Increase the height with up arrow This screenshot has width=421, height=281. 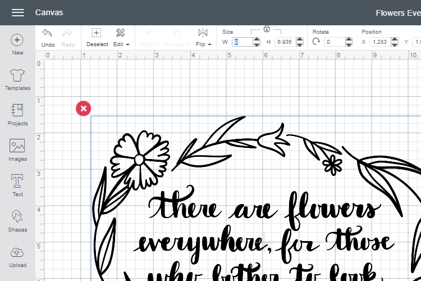pyautogui.click(x=300, y=39)
